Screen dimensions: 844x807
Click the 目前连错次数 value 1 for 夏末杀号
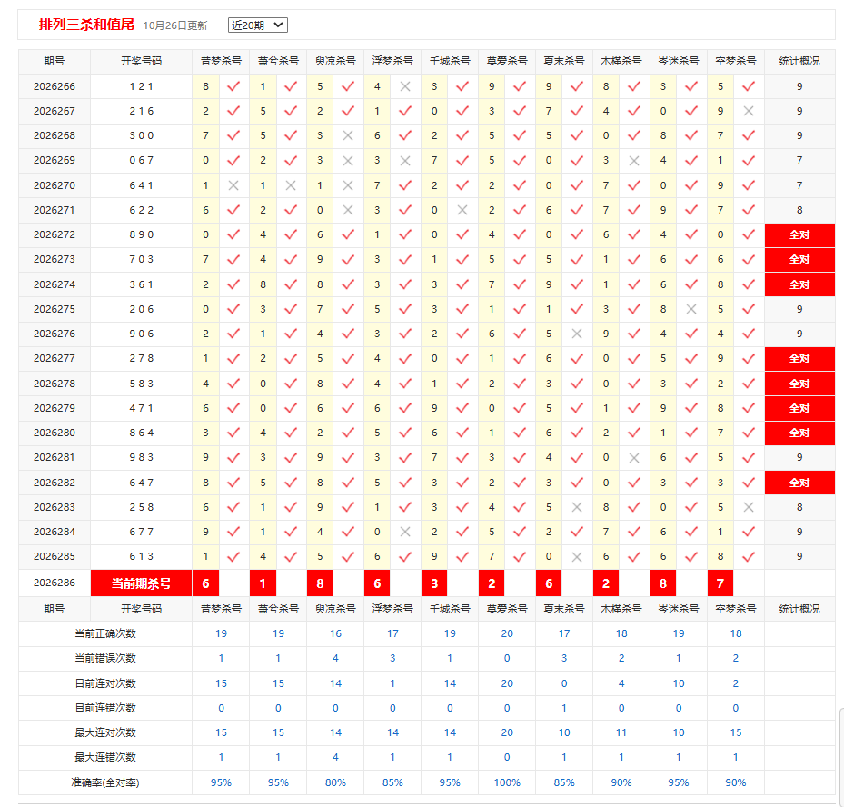click(564, 708)
